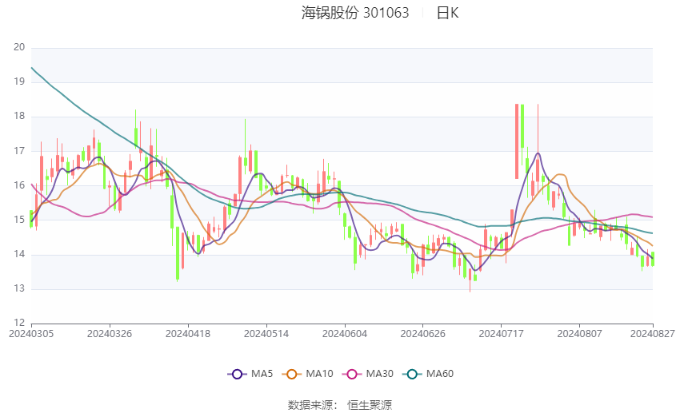Screen dimensions: 680x413
Task: Click the y-axis value 19
Action: pyautogui.click(x=19, y=81)
